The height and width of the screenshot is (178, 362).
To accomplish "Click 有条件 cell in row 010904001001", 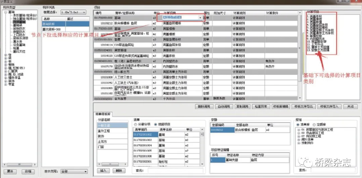I will 281,61.
